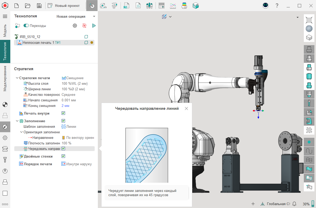Uncheck the Печать внутри checkbox
The image size is (316, 208).
(63, 113)
